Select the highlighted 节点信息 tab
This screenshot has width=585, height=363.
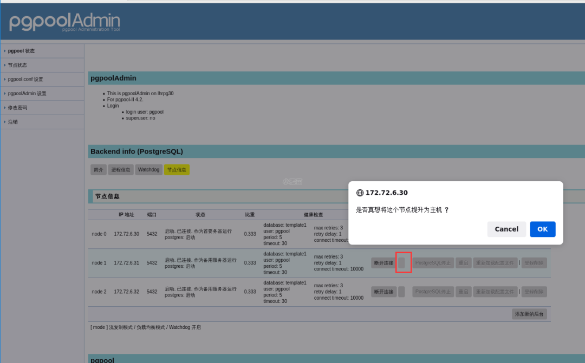(177, 169)
